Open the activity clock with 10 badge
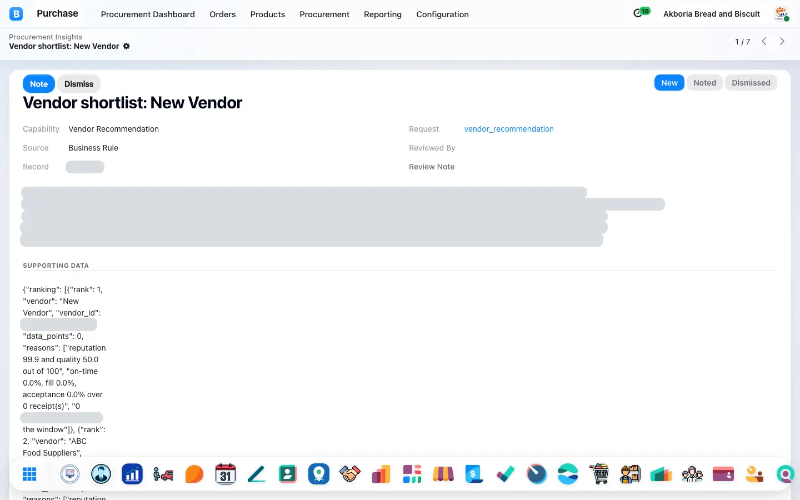 641,13
